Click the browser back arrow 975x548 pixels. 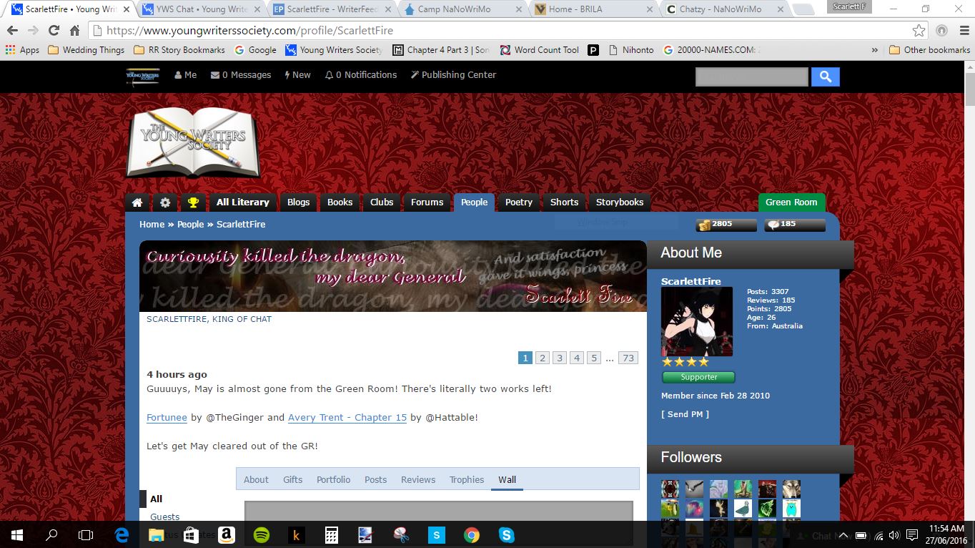(12, 31)
